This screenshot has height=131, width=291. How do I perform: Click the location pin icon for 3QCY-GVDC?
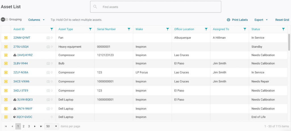pos(52,117)
